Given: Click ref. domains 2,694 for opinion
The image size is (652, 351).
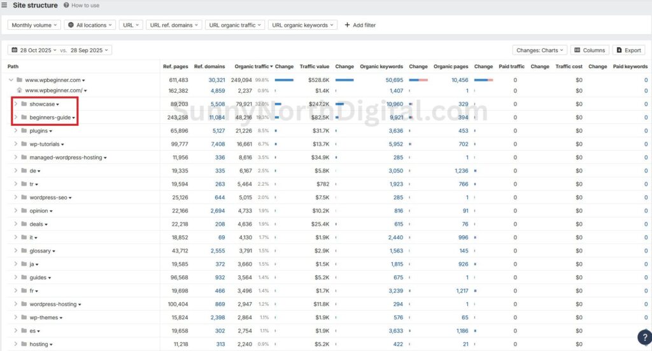Looking at the screenshot, I should 218,210.
